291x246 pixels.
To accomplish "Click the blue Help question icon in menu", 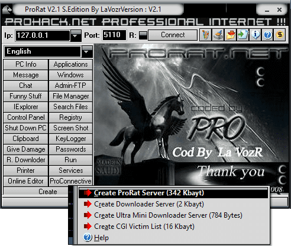I will (88, 238).
